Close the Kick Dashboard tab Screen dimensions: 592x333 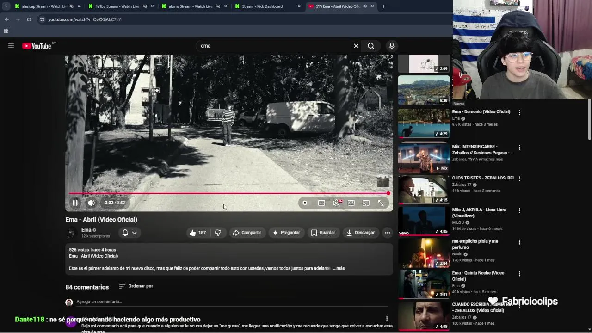coord(299,6)
